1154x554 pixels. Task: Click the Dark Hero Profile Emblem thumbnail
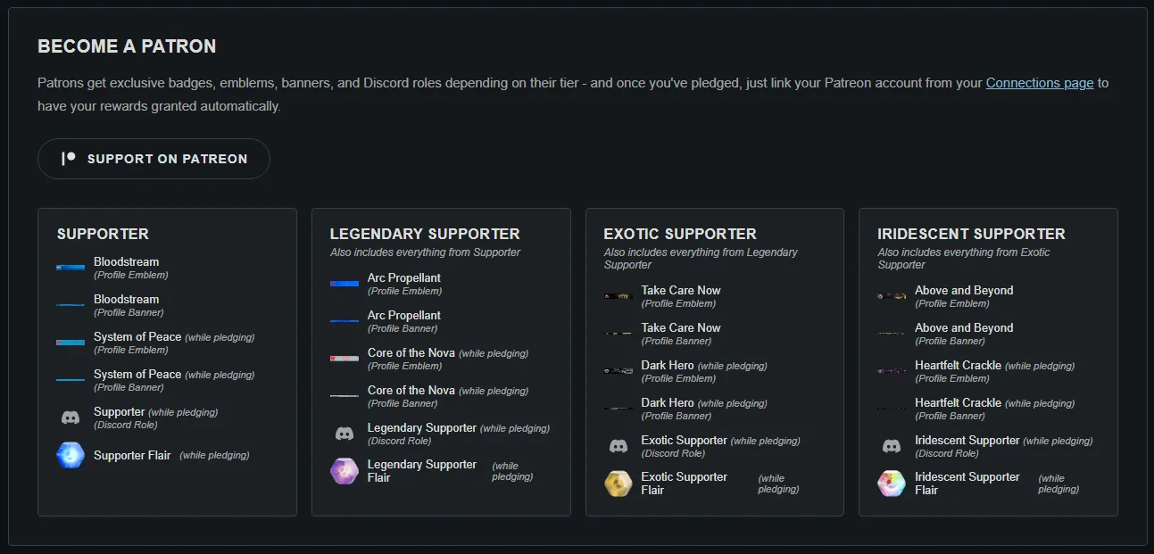(619, 371)
